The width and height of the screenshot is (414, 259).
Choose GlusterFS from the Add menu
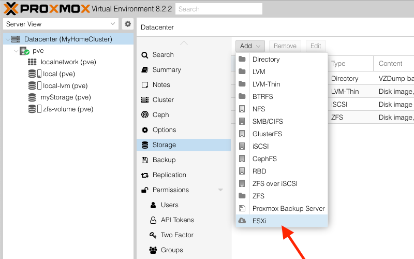[x=282, y=134]
